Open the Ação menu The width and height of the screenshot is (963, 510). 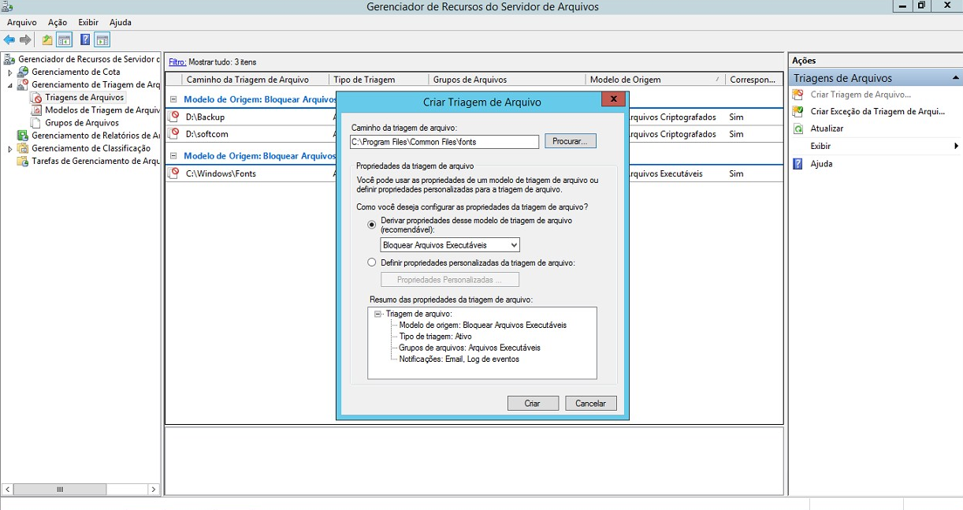57,22
